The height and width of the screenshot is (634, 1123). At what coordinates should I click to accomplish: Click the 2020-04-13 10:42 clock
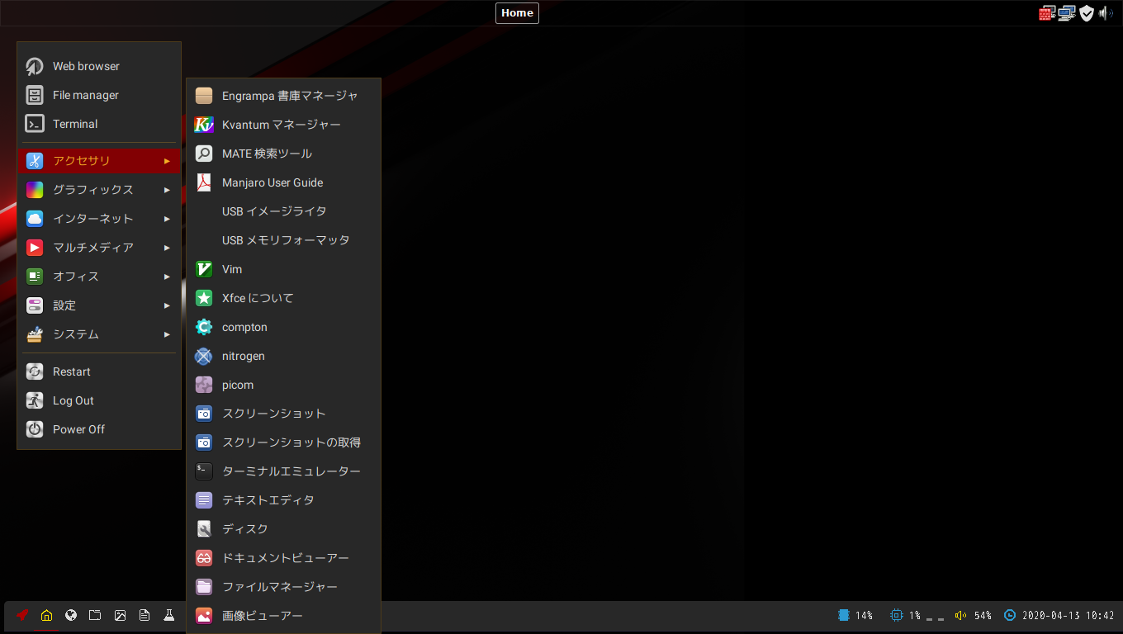1059,615
